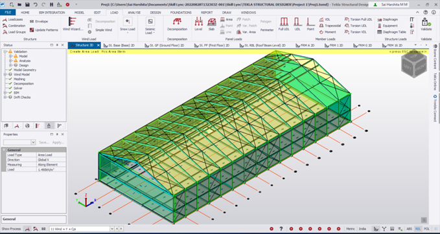Open the Scene Content side panel
Screen dimensions: 440x234
tap(435, 57)
